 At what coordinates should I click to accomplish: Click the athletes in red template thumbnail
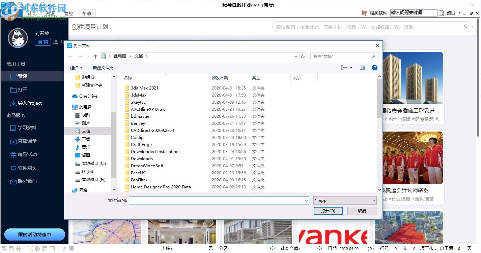[x=413, y=158]
